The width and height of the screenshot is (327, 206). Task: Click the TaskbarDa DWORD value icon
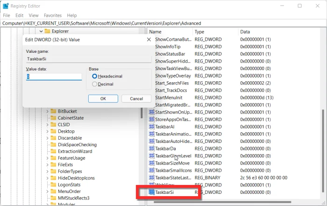pyautogui.click(x=152, y=149)
